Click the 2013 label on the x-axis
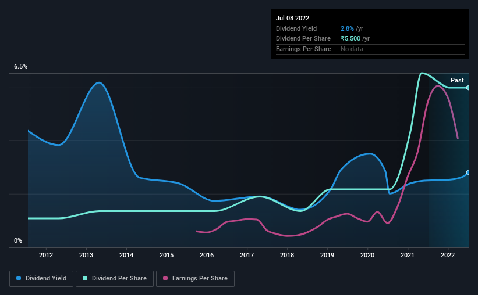478x295 pixels. click(x=86, y=255)
